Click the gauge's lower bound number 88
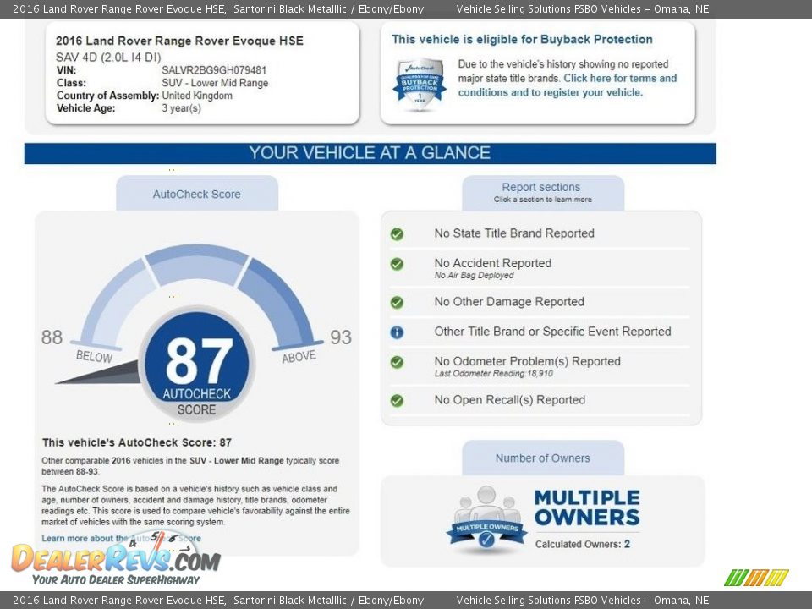 [52, 337]
